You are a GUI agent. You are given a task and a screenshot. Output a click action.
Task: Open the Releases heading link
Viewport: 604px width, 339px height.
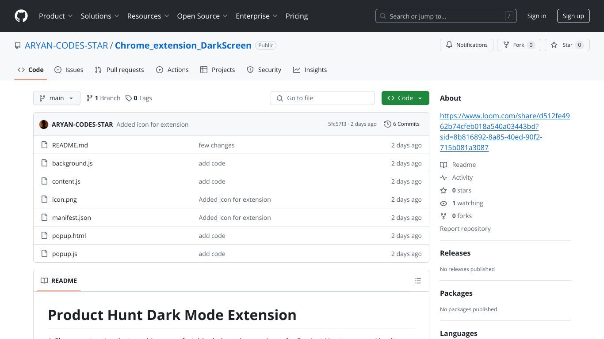pyautogui.click(x=455, y=253)
